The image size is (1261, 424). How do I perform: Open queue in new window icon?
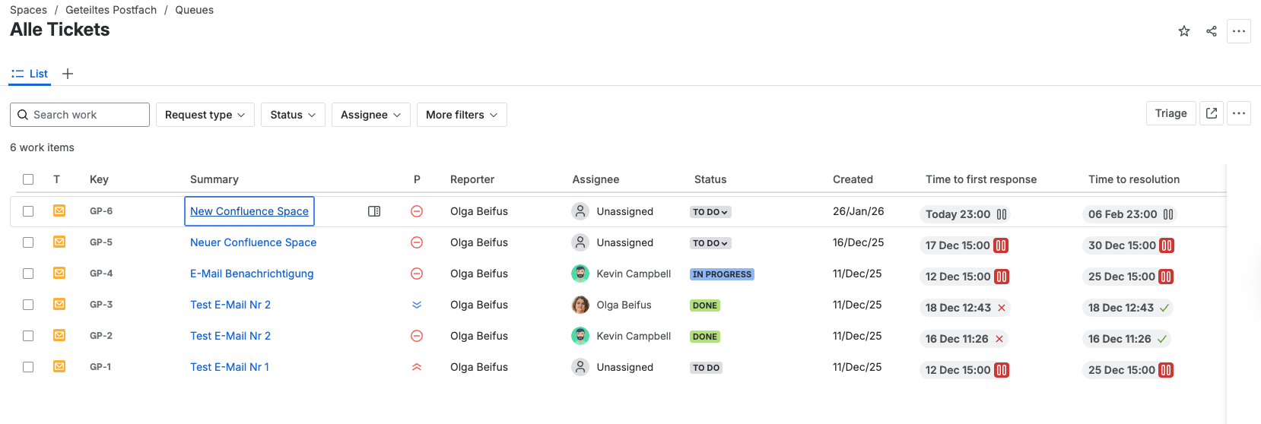click(1212, 113)
